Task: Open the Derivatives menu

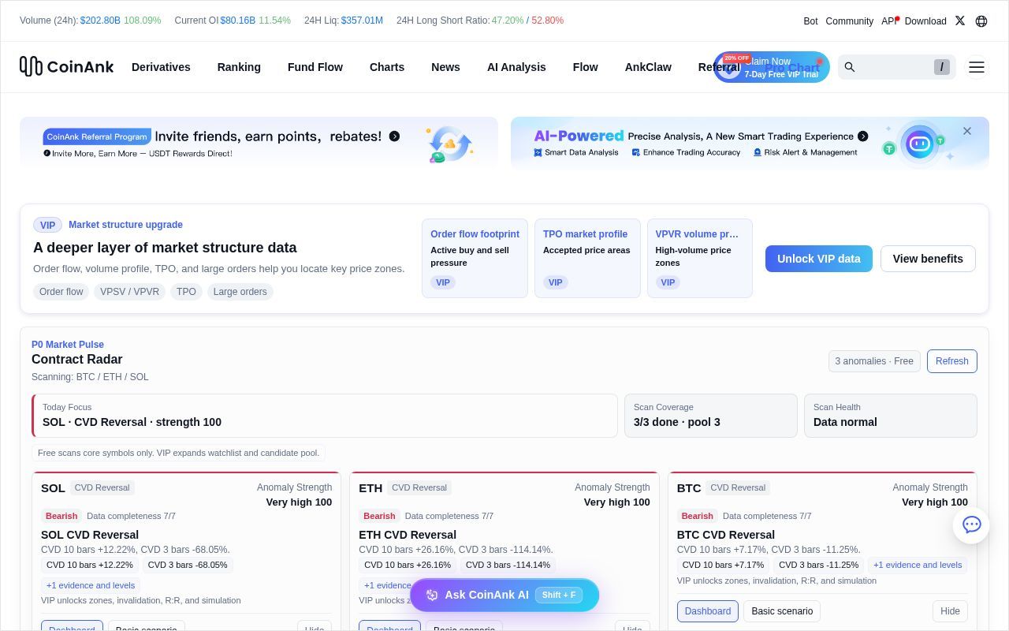Action: (161, 67)
